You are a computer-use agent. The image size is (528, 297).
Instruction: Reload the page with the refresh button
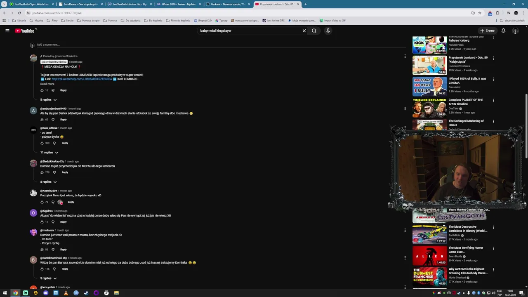(19, 13)
